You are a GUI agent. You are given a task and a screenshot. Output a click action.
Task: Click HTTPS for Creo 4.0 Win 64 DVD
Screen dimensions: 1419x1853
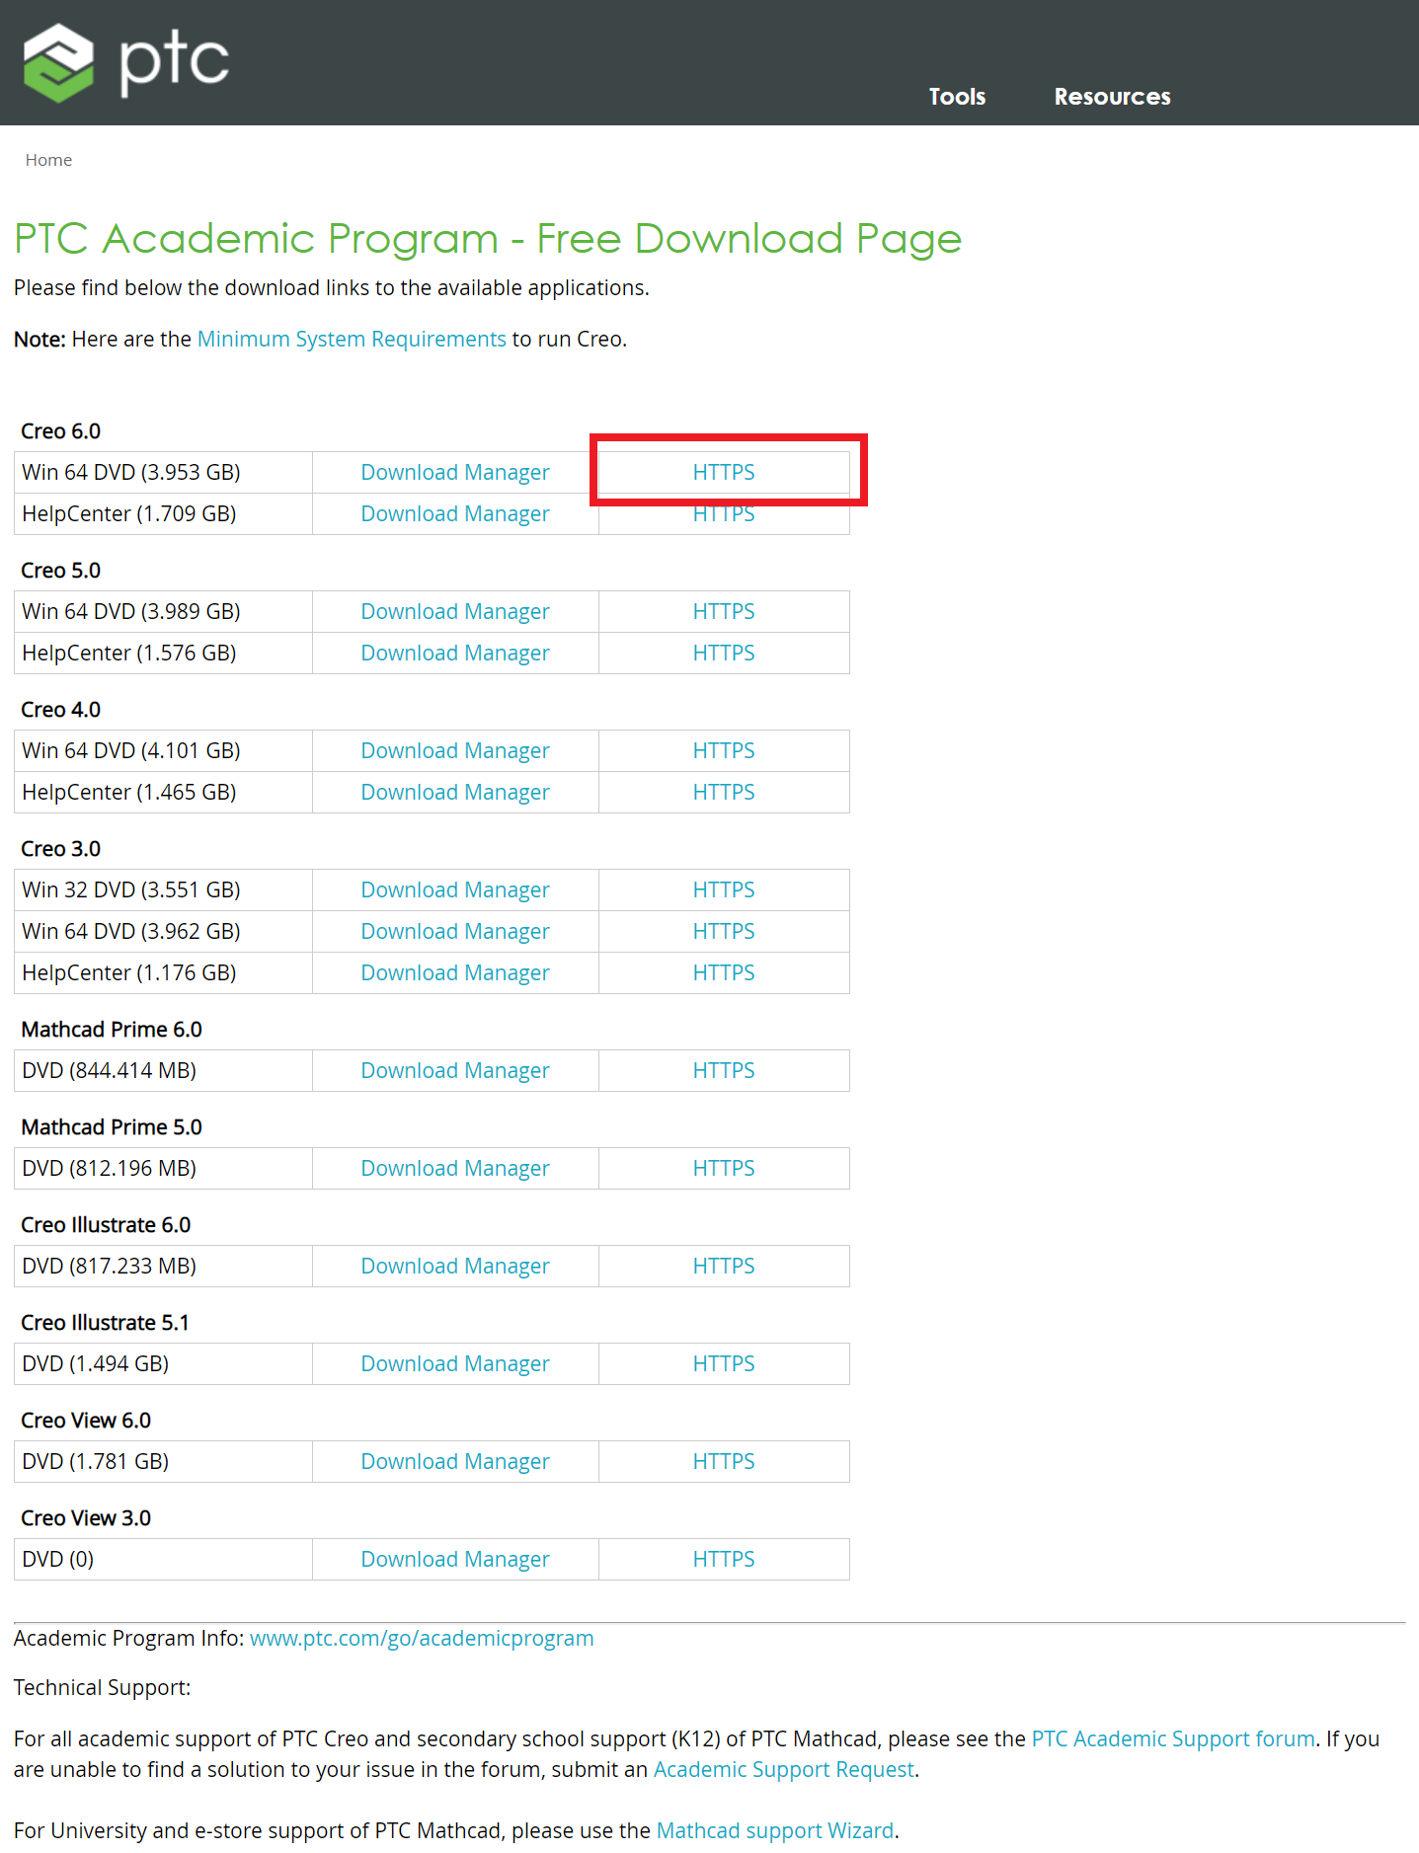point(724,750)
